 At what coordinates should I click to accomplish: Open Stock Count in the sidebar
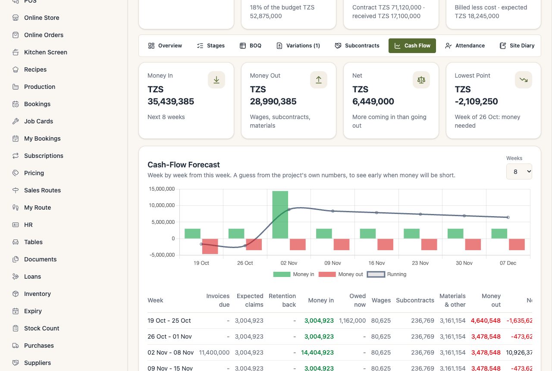[42, 328]
